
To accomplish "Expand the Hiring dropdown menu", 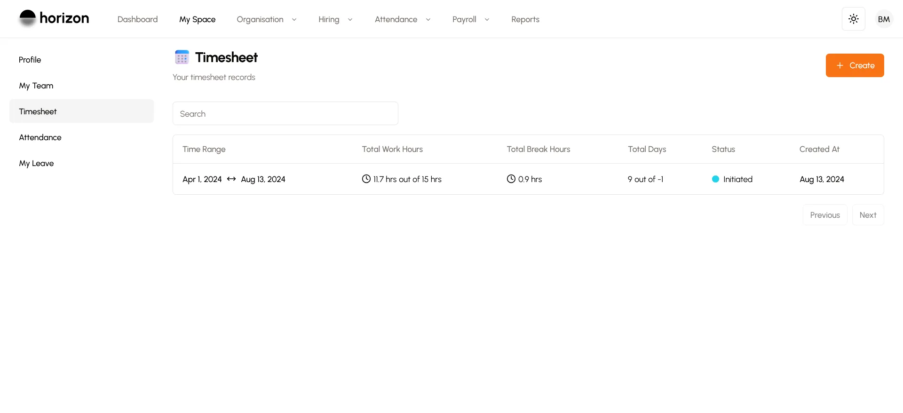I will coord(335,19).
